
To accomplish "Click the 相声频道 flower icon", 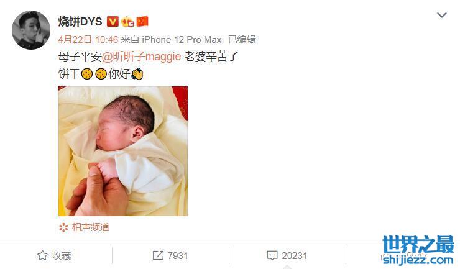I will click(63, 227).
